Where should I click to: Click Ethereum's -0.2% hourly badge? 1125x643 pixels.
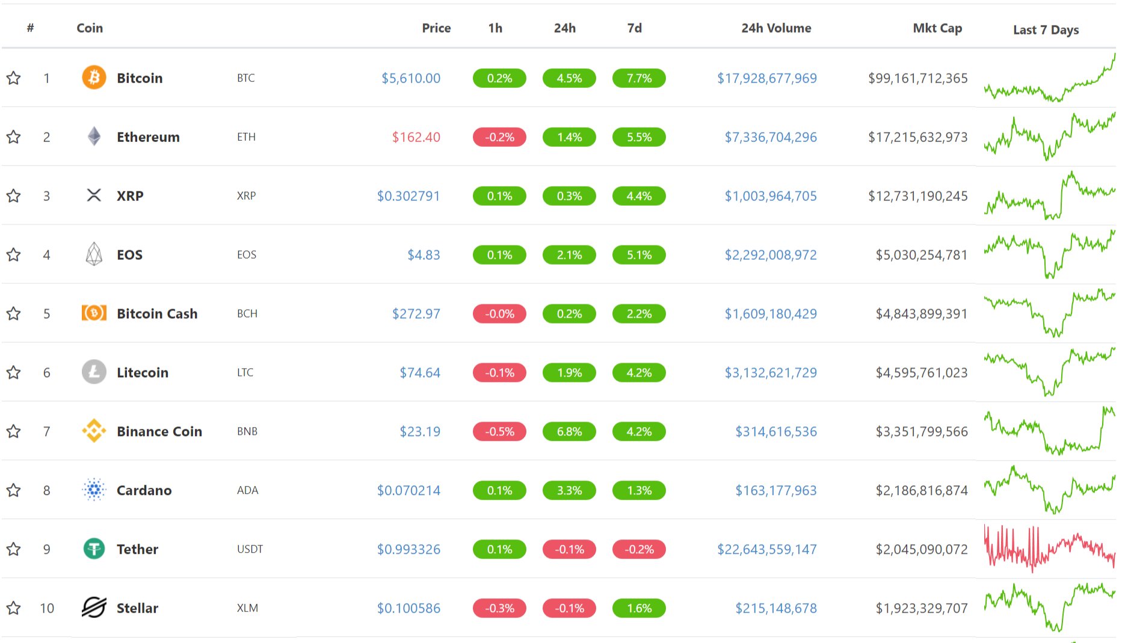tap(499, 137)
